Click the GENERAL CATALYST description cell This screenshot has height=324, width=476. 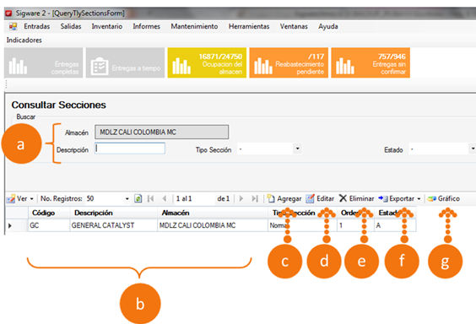coord(114,225)
